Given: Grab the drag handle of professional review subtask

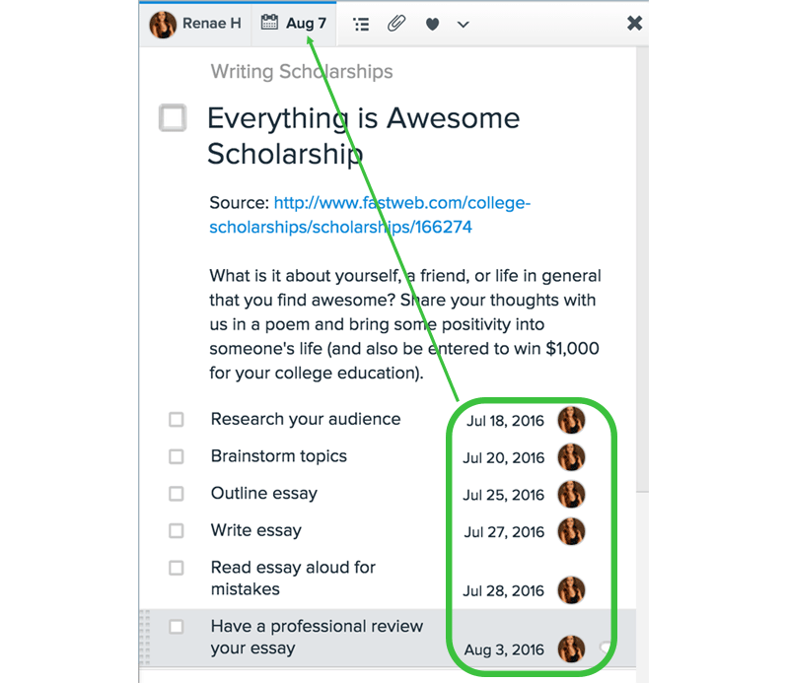Looking at the screenshot, I should tap(145, 638).
